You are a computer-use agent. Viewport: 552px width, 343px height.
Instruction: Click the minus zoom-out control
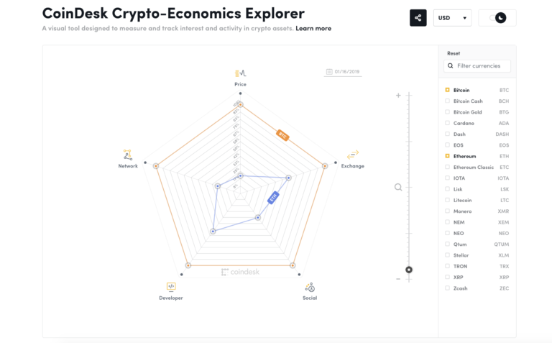pos(398,279)
